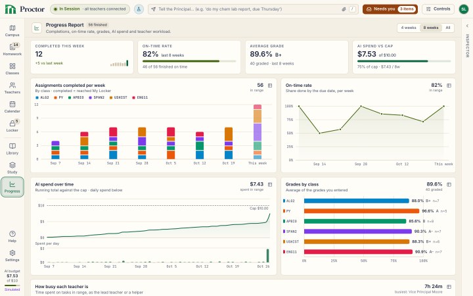Click the PY grade bar
473x296 pixels.
click(x=362, y=211)
